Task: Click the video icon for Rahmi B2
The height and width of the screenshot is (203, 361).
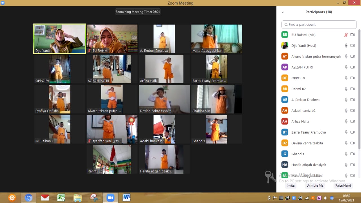Action: (353, 89)
